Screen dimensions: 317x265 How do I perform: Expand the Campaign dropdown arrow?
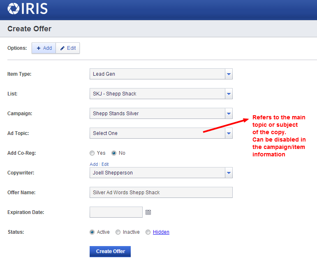[229, 114]
